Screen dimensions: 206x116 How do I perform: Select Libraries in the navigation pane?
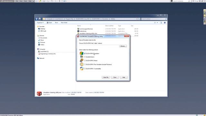coord(42,35)
